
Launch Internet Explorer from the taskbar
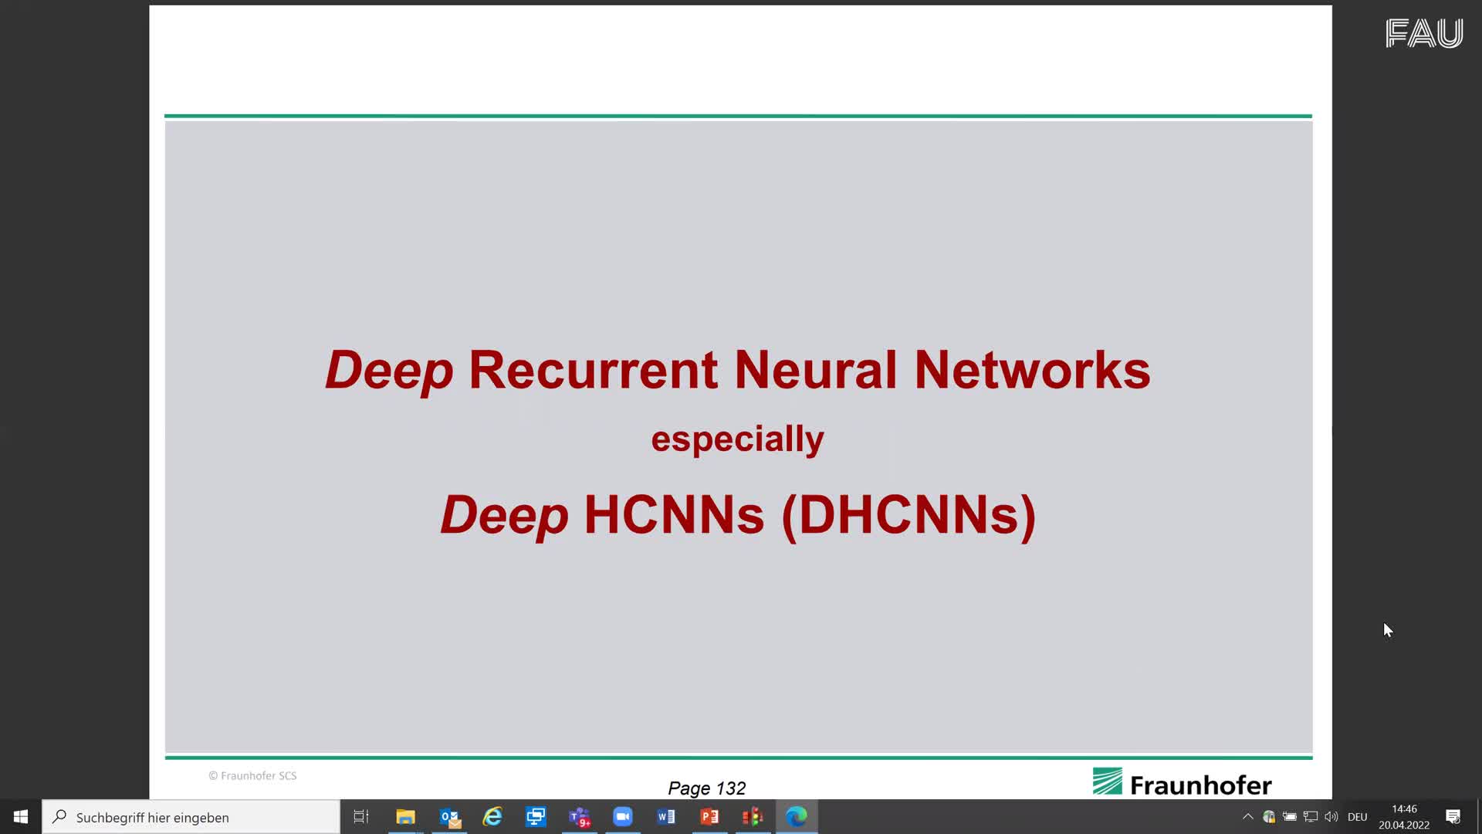[492, 816]
